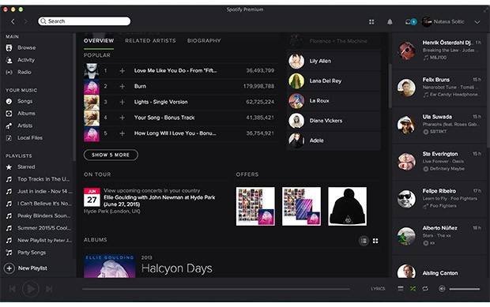The width and height of the screenshot is (490, 307).
Task: Open the Hyde Park concert listing
Action: pyautogui.click(x=160, y=201)
